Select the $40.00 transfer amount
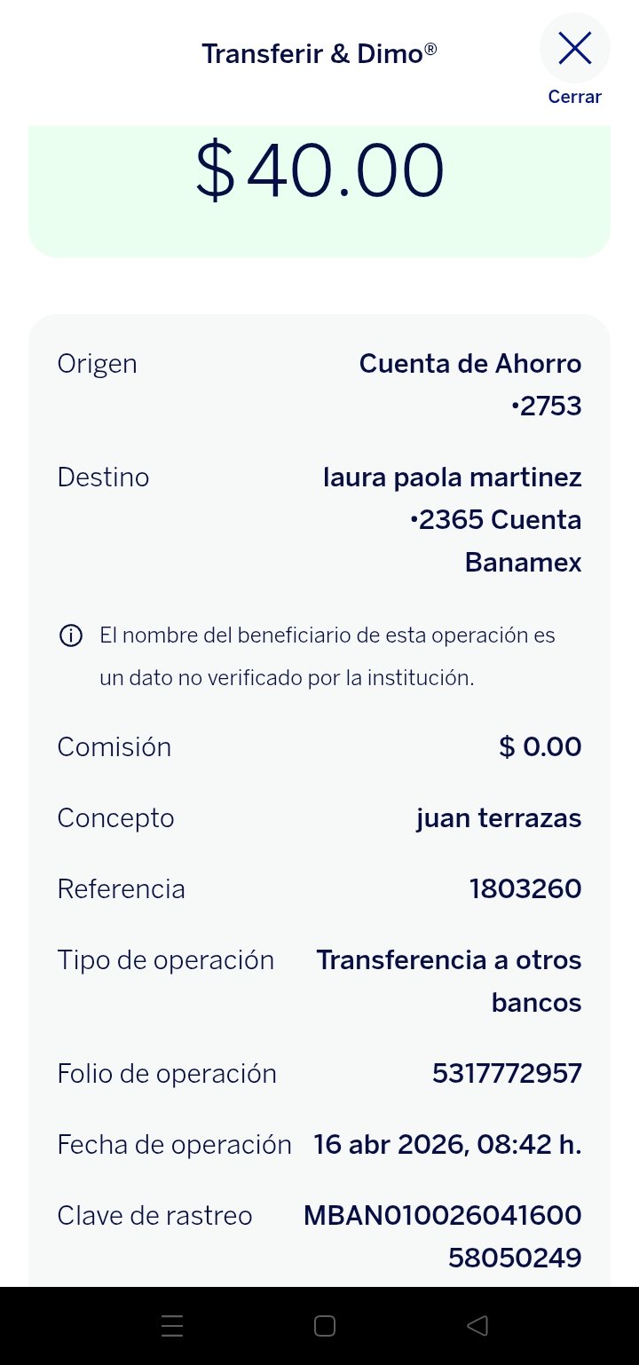 pos(319,170)
